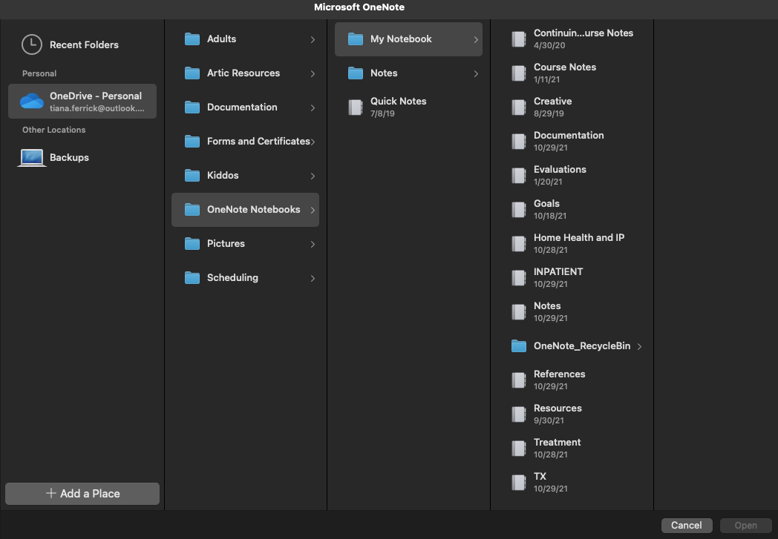Image resolution: width=778 pixels, height=539 pixels.
Task: Click the Notes folder icon in middle column
Action: [x=356, y=73]
